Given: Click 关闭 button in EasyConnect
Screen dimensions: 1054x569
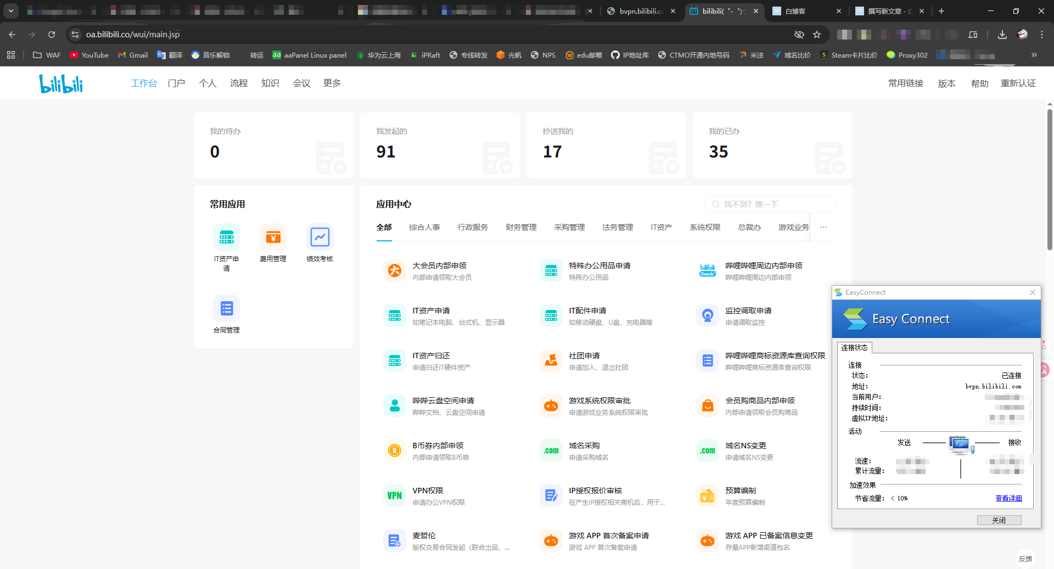Looking at the screenshot, I should tap(999, 520).
